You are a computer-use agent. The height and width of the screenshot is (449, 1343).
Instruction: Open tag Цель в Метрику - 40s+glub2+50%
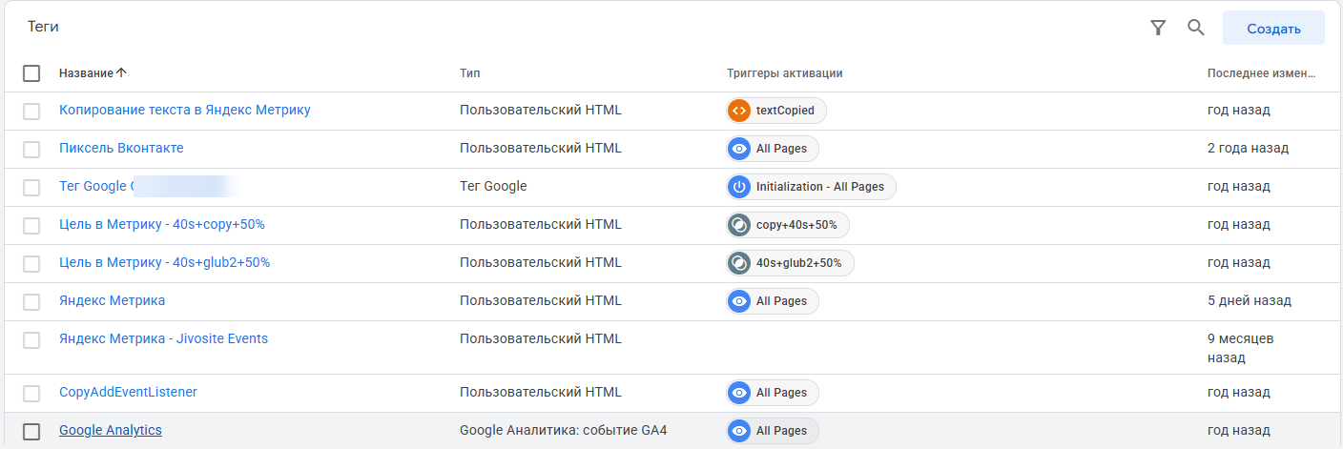coord(165,262)
